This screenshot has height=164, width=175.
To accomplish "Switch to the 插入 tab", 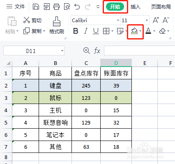I will [136, 7].
